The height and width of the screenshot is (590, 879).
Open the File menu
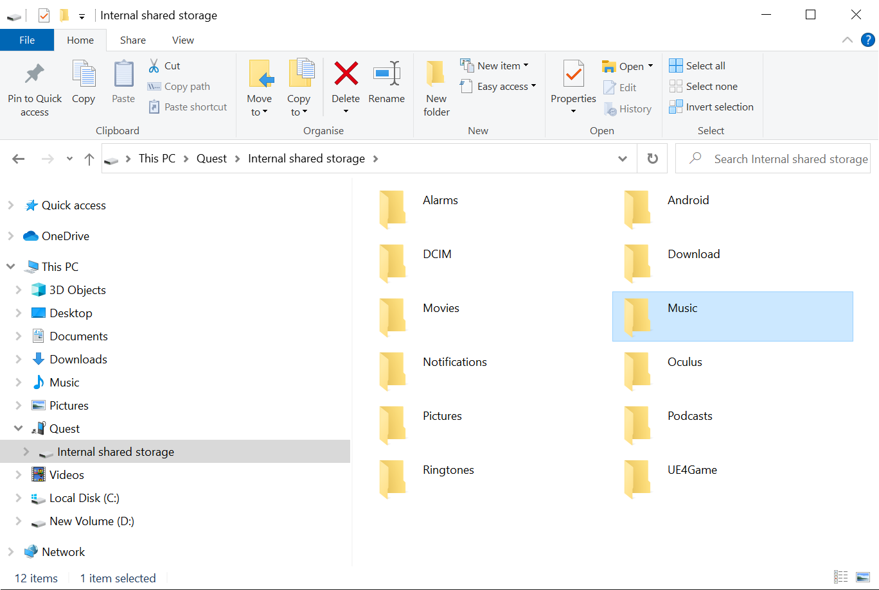point(27,39)
